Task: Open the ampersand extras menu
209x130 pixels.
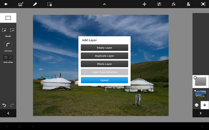Action: [188, 4]
